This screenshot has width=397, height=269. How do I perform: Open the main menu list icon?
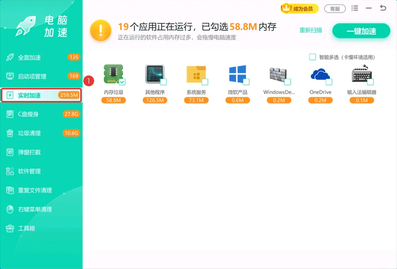[x=355, y=8]
